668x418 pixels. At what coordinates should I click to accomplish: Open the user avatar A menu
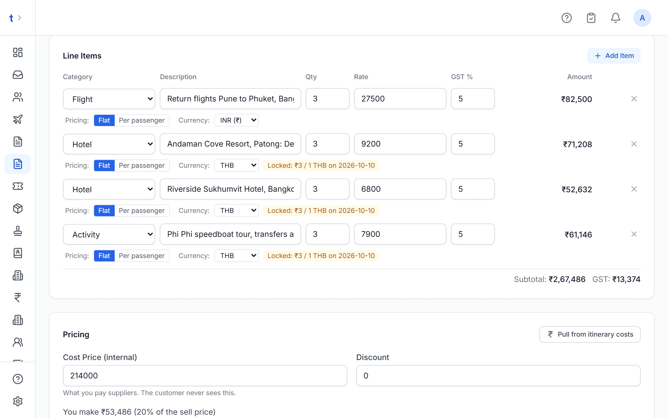click(x=642, y=18)
